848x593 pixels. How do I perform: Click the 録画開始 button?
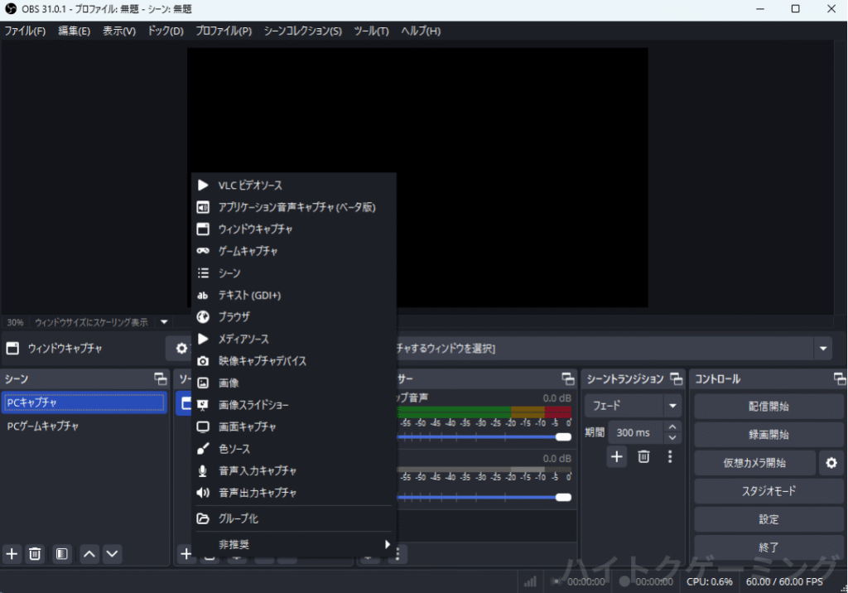click(768, 435)
